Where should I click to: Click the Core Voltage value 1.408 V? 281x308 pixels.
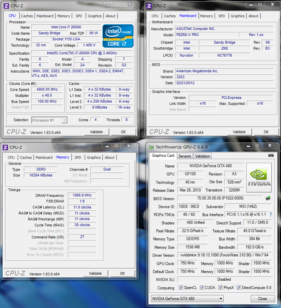click(x=89, y=45)
